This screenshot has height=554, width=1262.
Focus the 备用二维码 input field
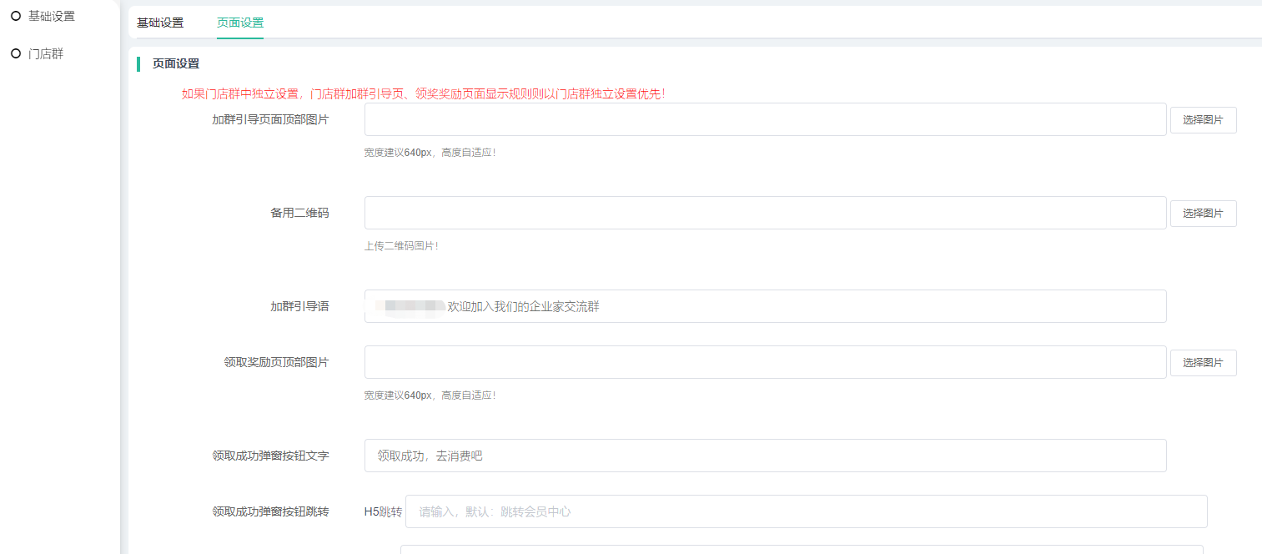[765, 213]
